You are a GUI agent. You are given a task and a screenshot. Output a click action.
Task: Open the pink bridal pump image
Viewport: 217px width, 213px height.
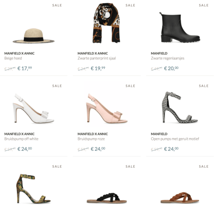(x=107, y=108)
